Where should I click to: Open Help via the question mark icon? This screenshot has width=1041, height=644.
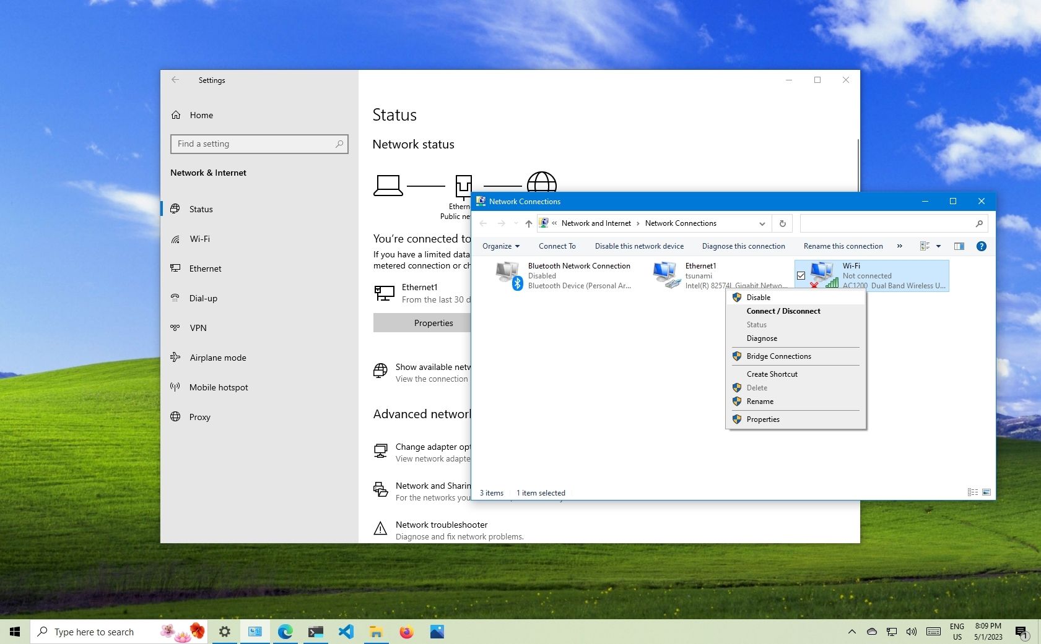982,246
